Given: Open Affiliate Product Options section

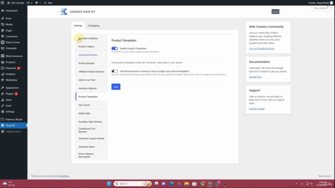Looking at the screenshot, I should click(x=91, y=72).
